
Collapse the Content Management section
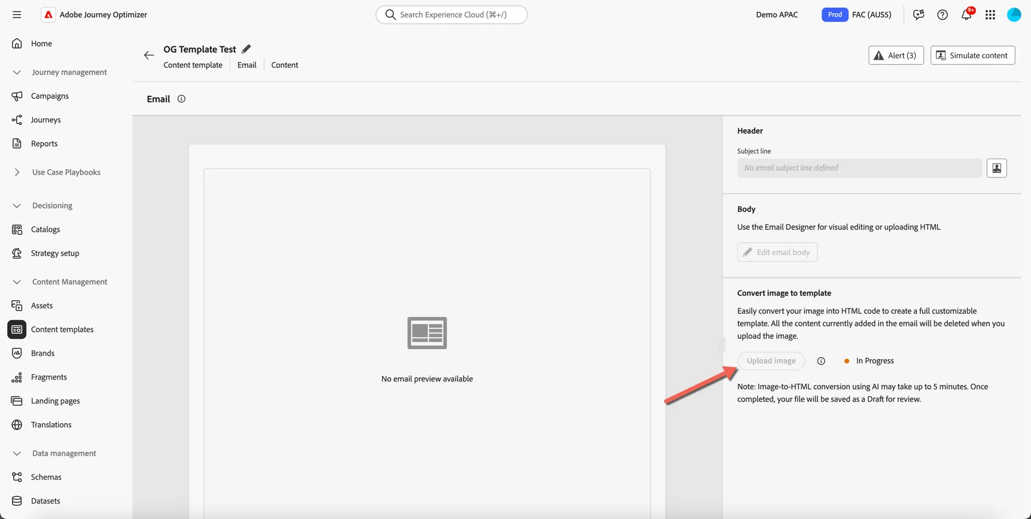(17, 282)
